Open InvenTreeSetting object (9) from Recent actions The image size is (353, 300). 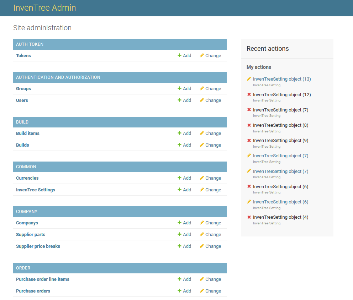click(280, 140)
